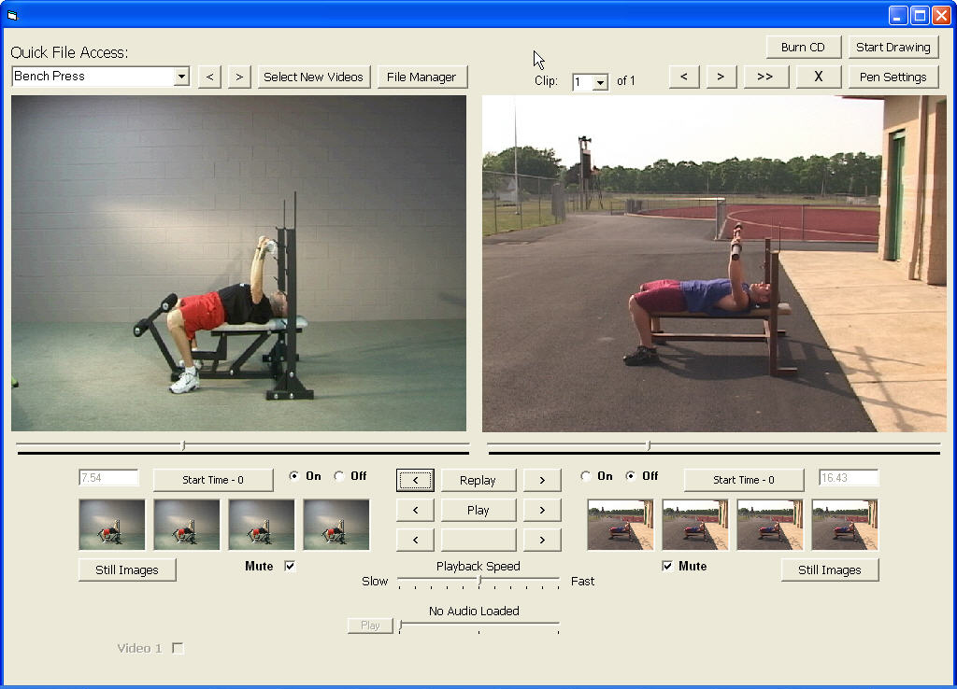The height and width of the screenshot is (689, 957).
Task: Go to next file in Quick File Access
Action: pos(240,77)
